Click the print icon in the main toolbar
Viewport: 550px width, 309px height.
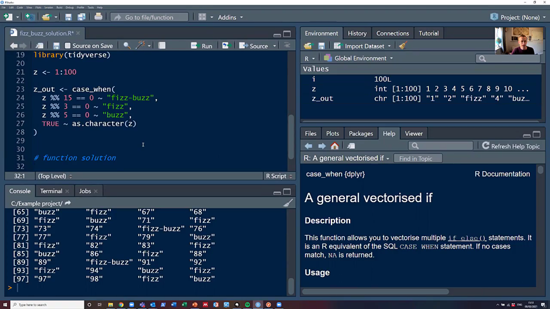coord(98,17)
